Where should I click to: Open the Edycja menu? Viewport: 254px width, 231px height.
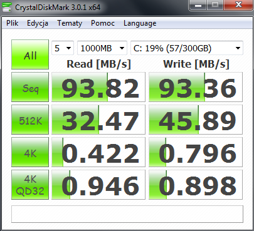pos(38,23)
